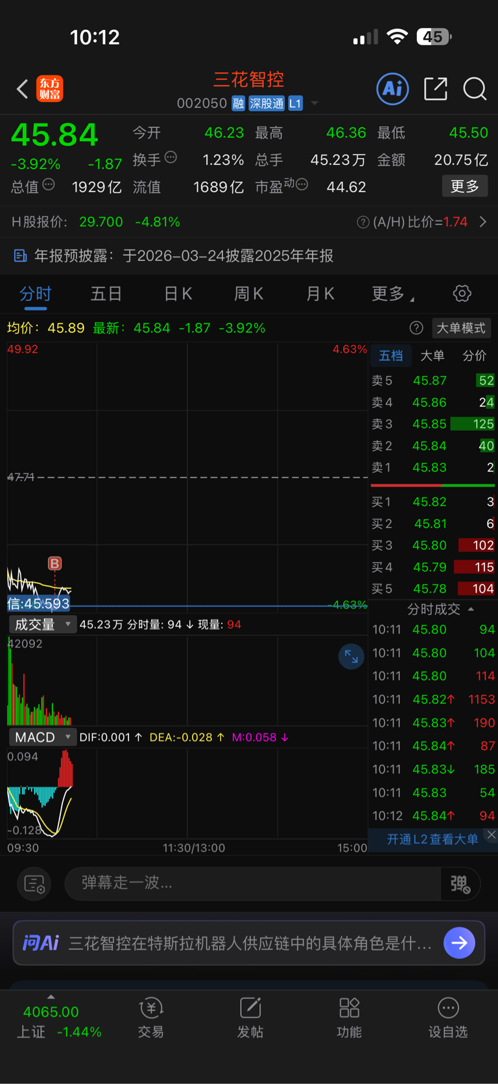Open the Ai assistant circle icon
This screenshot has height=1084, width=498.
coord(392,88)
